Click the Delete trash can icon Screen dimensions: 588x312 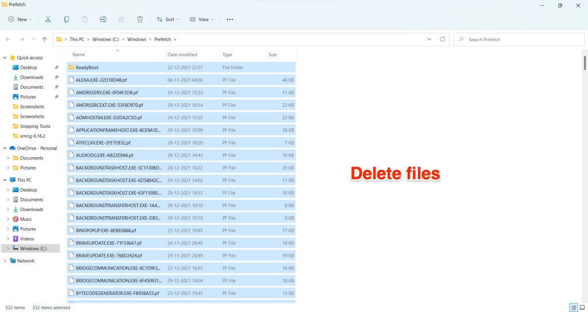140,19
